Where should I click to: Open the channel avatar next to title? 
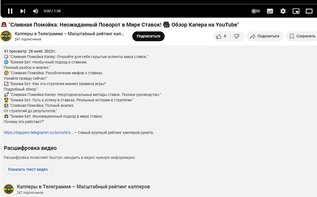[6, 36]
